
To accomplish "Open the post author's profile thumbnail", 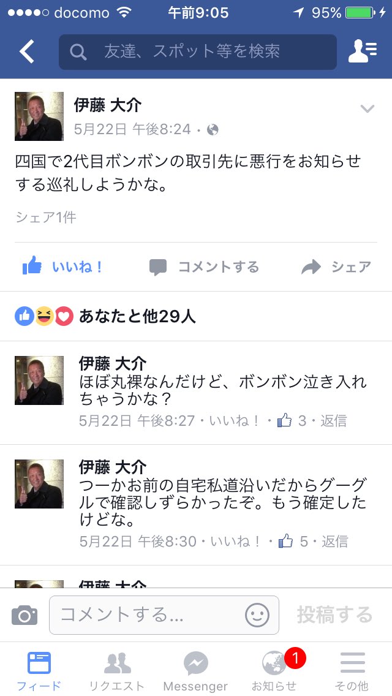I will (x=39, y=116).
